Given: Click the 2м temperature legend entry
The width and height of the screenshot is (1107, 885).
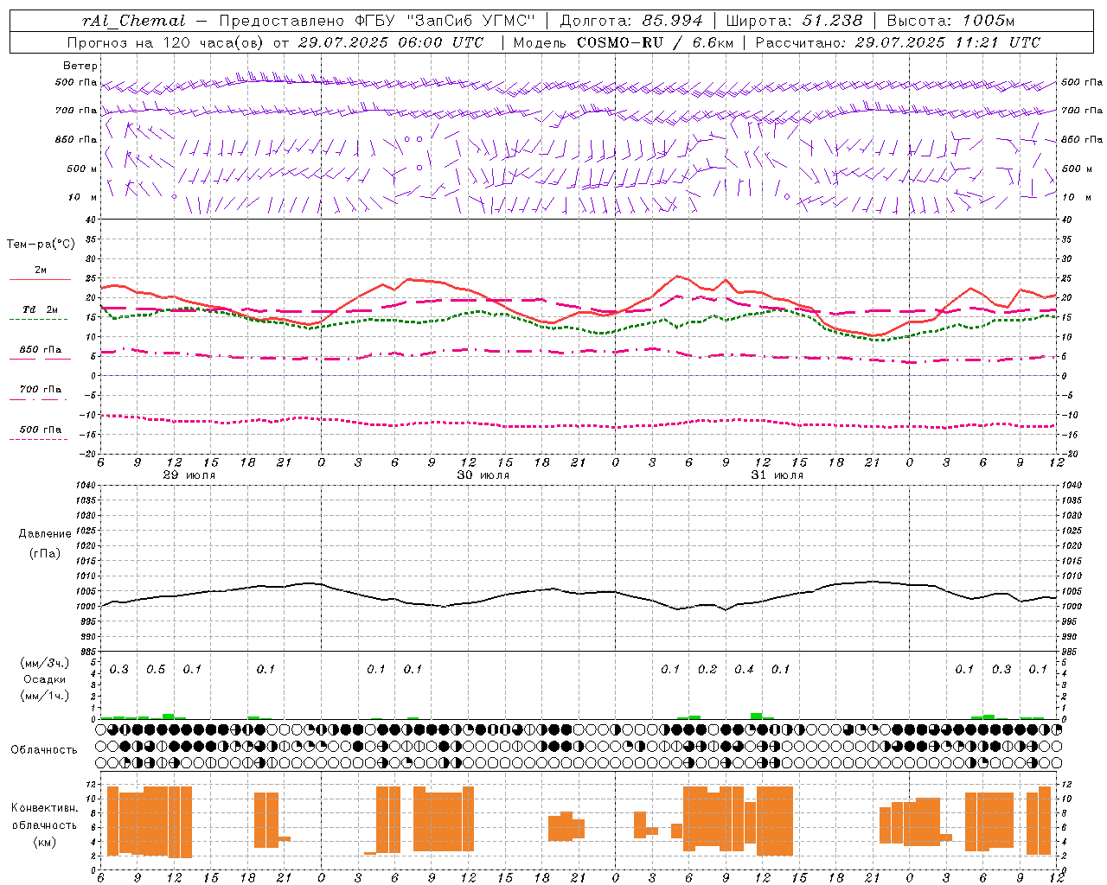Looking at the screenshot, I should click(x=41, y=271).
